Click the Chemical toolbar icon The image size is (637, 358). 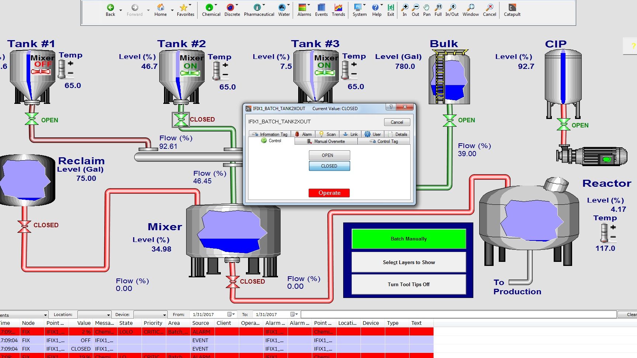[x=209, y=8]
